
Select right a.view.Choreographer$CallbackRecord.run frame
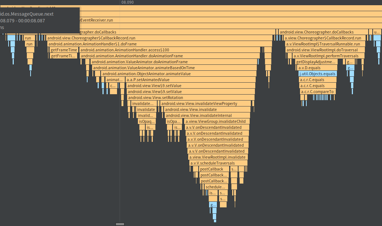[x=325, y=38]
